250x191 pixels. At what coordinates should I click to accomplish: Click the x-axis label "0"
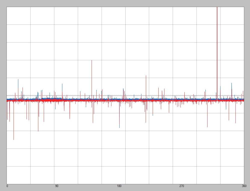pos(7,186)
